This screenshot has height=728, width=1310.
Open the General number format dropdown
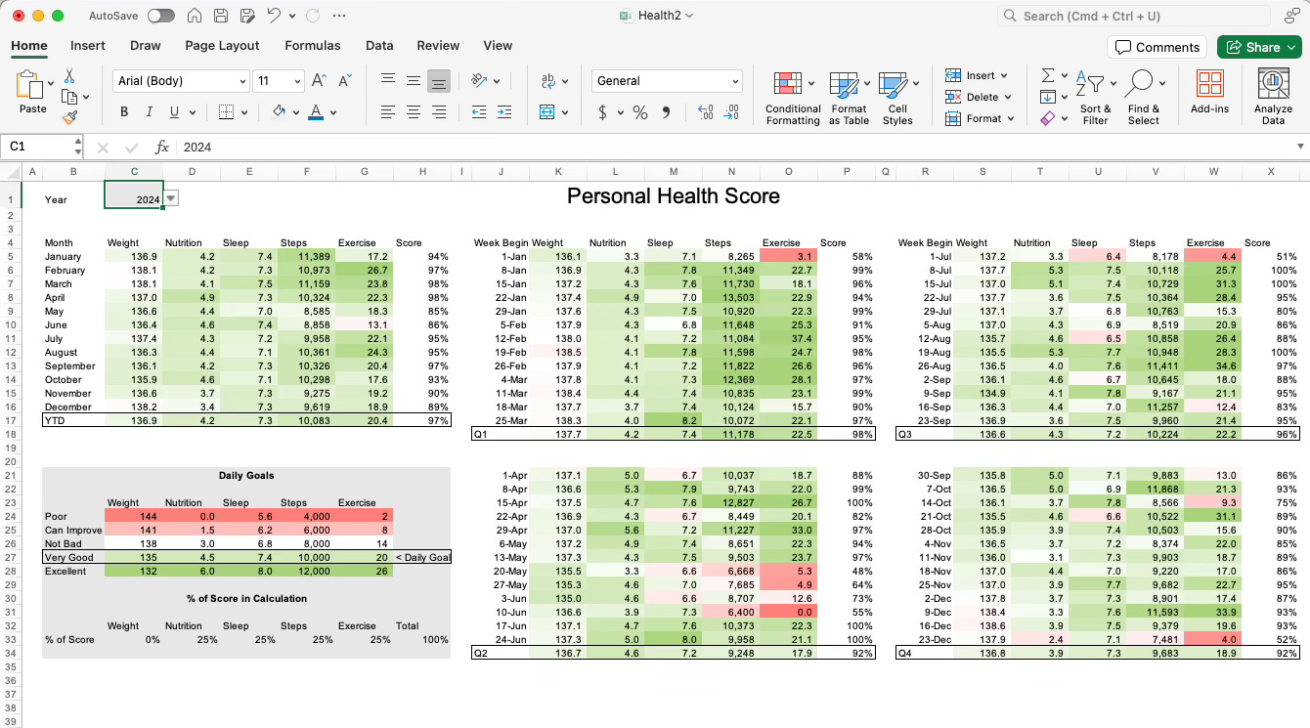[x=736, y=80]
